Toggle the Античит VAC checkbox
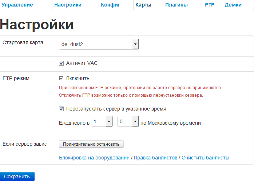The width and height of the screenshot is (258, 183). [x=61, y=63]
